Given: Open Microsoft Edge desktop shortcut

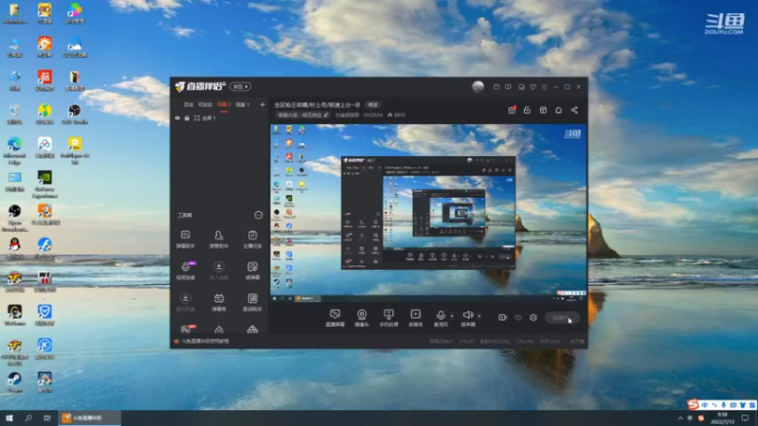Looking at the screenshot, I should [x=14, y=151].
